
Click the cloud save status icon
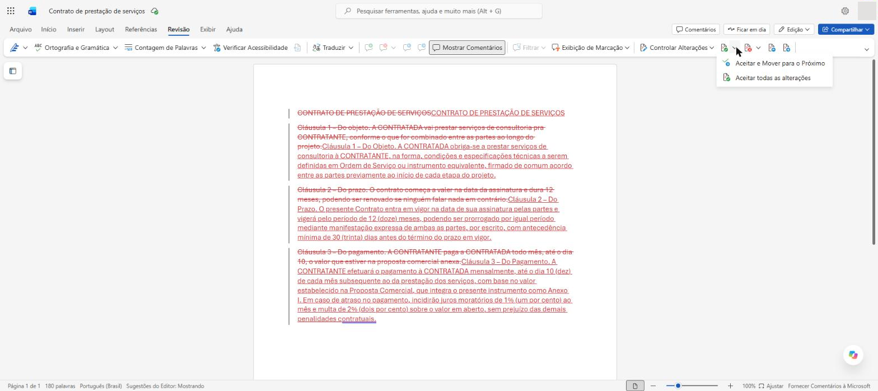click(x=155, y=11)
